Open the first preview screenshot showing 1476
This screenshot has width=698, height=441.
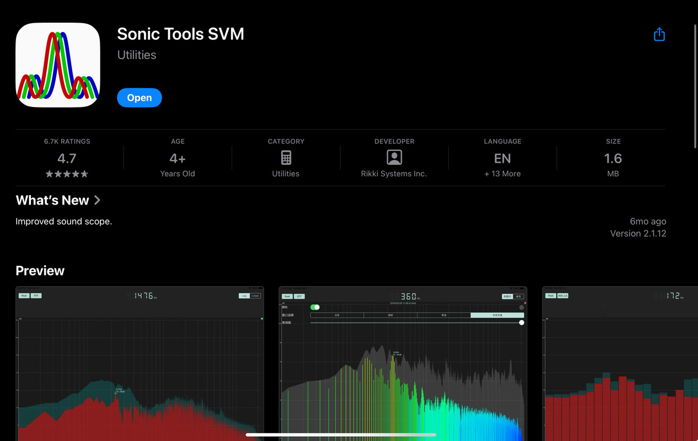pos(139,363)
